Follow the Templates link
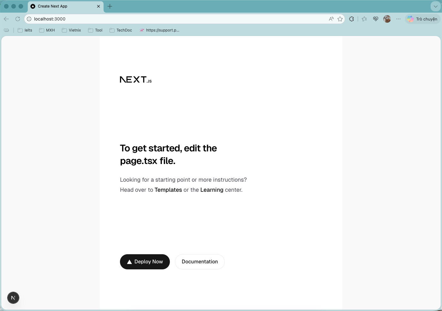Image resolution: width=442 pixels, height=311 pixels. (168, 190)
